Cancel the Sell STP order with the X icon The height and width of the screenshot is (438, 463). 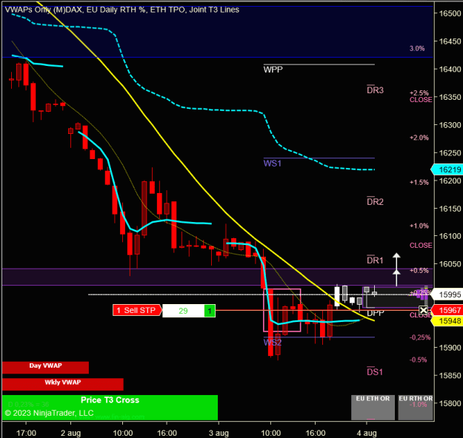[423, 310]
